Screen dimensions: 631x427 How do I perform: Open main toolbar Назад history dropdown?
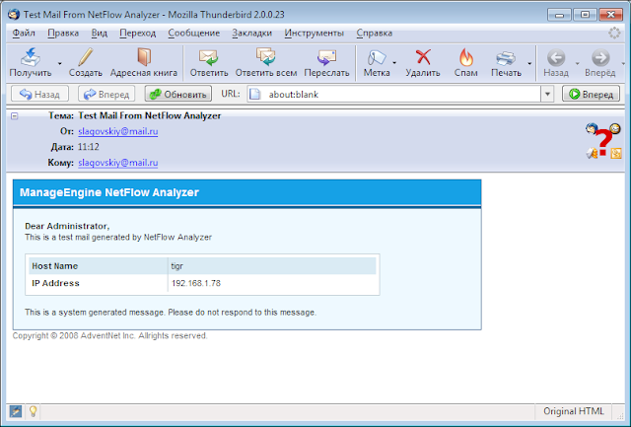point(578,63)
